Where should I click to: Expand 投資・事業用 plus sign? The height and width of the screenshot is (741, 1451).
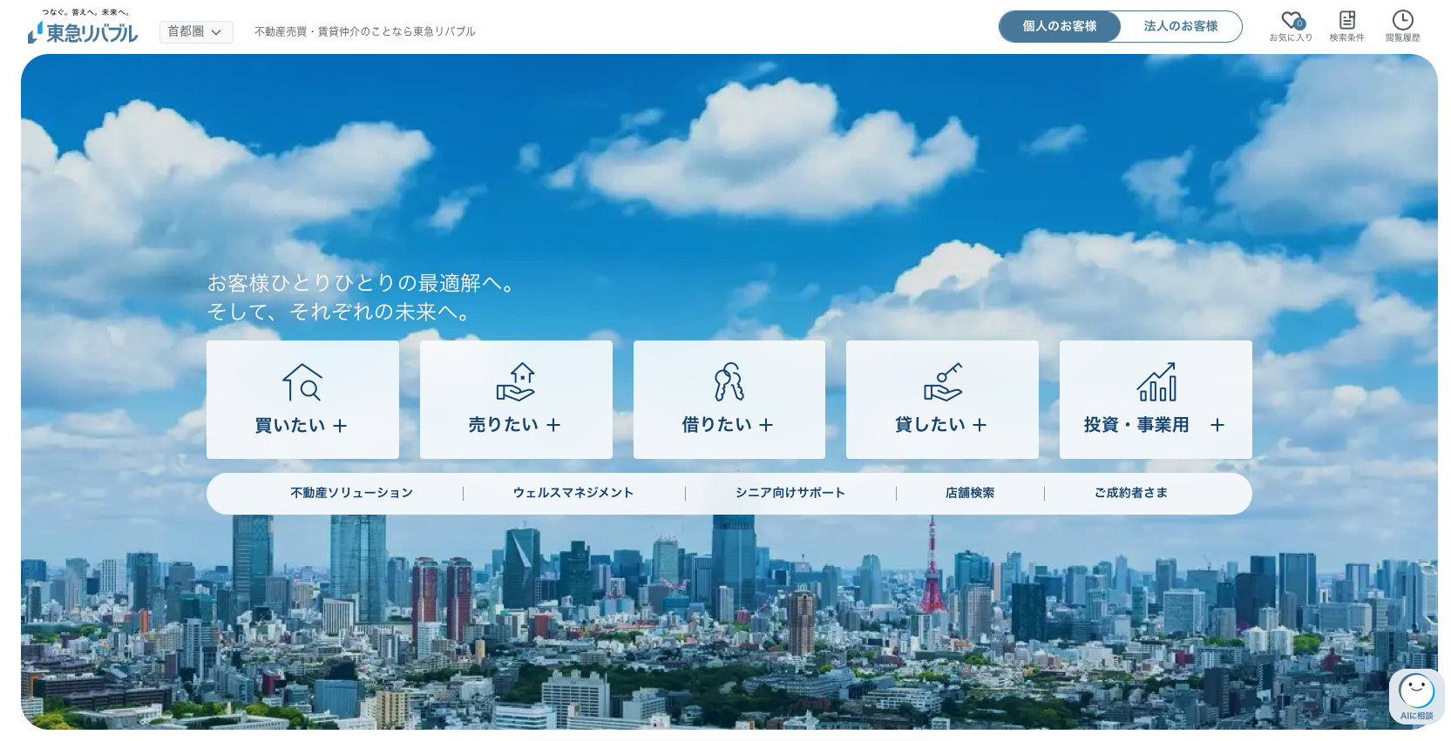[x=1217, y=425]
